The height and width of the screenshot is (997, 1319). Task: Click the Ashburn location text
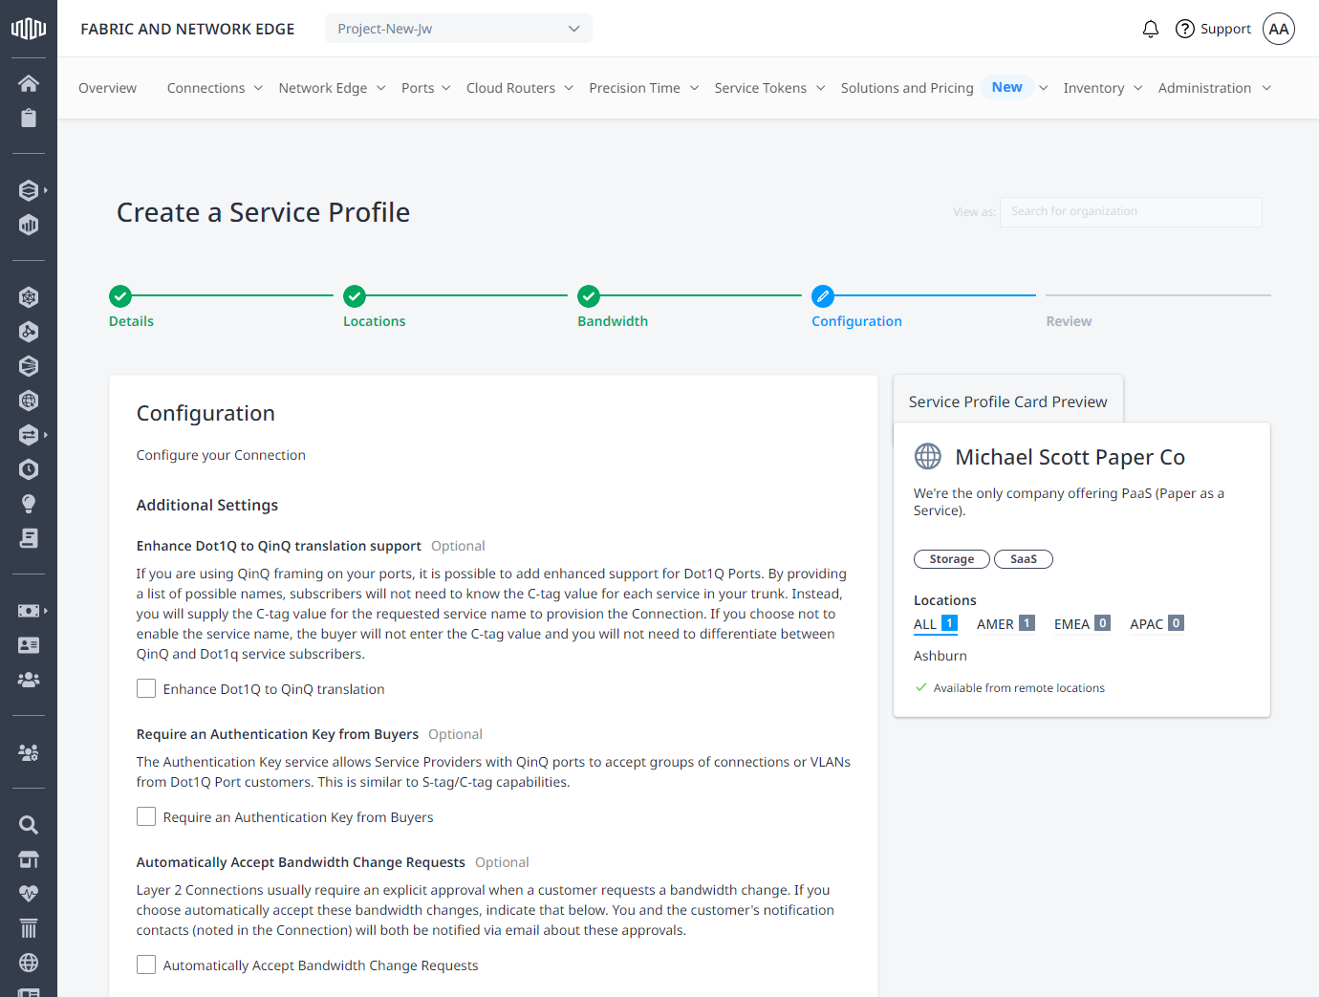tap(941, 656)
